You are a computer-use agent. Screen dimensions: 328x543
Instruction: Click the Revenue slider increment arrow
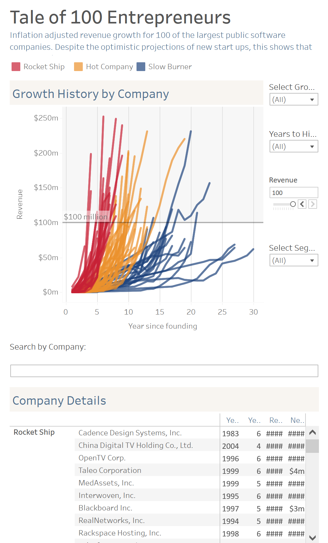pos(312,204)
